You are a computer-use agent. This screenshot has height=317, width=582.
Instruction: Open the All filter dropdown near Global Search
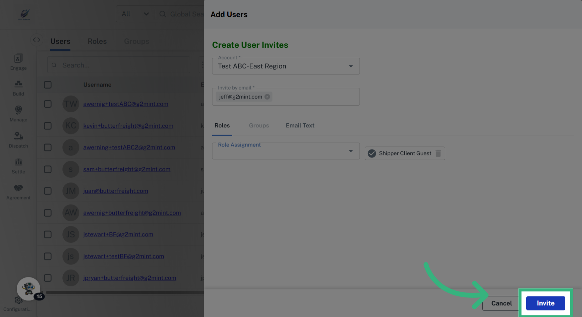135,14
